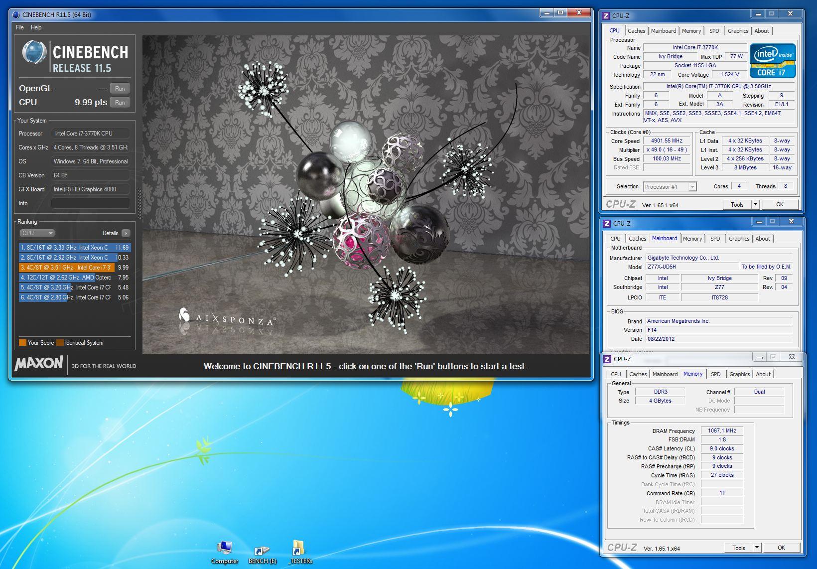The image size is (817, 569).
Task: Click the Z icon of the CPU-Z Memory window
Action: 607,359
